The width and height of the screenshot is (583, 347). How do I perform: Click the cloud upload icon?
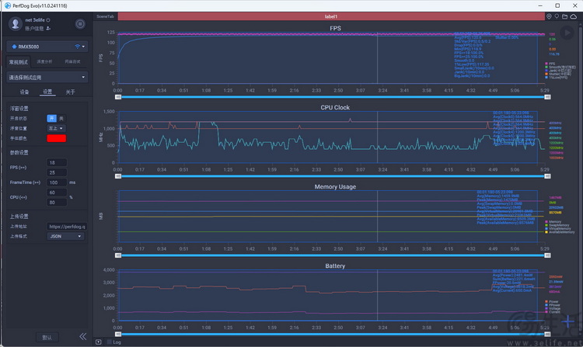coord(574,16)
